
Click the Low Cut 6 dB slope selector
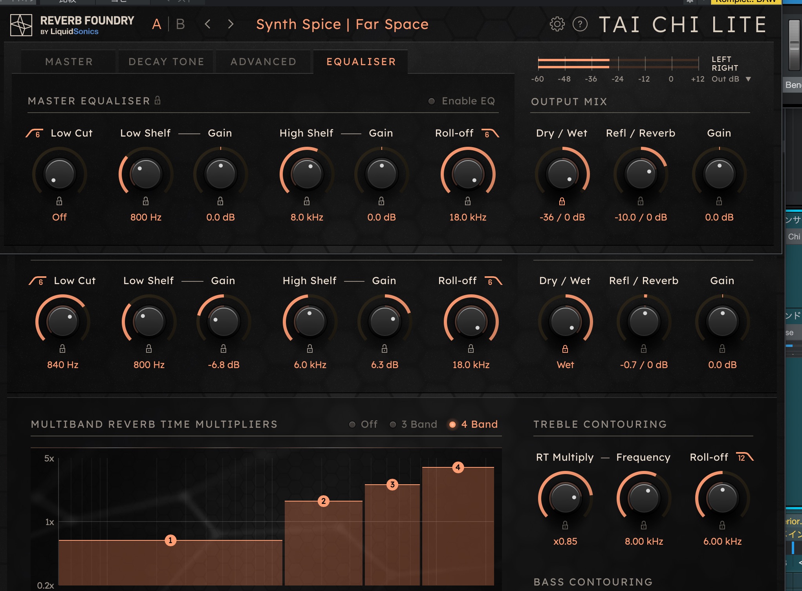click(x=35, y=133)
